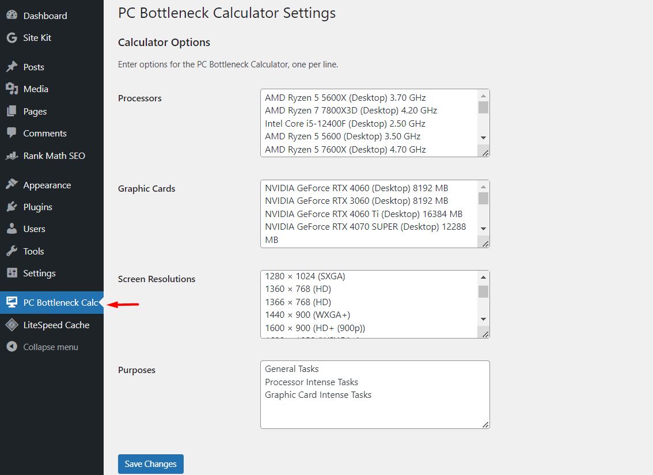This screenshot has height=475, width=653.
Task: Click the Appearance paintbrush icon
Action: [12, 185]
